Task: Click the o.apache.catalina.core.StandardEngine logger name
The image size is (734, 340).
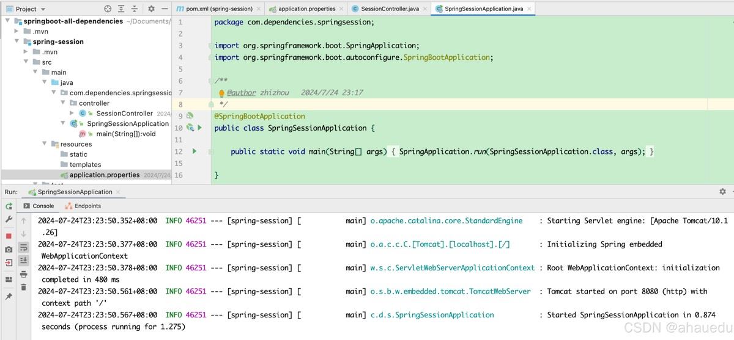Action: pos(446,220)
